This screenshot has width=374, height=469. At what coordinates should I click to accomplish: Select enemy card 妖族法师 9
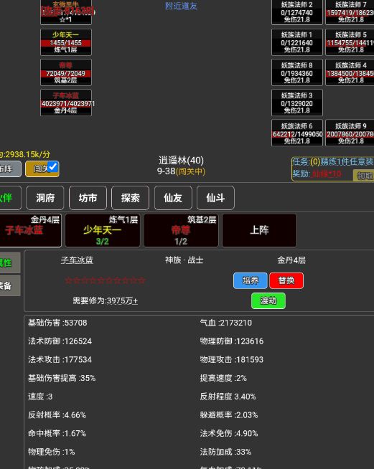[x=350, y=133]
